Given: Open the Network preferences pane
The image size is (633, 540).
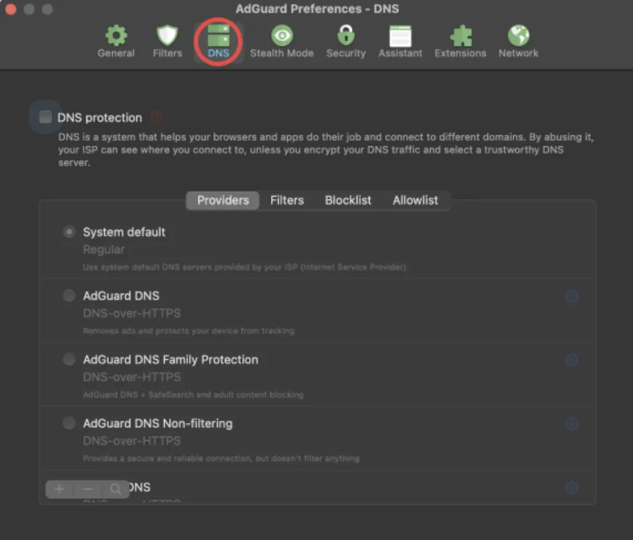Looking at the screenshot, I should point(518,40).
